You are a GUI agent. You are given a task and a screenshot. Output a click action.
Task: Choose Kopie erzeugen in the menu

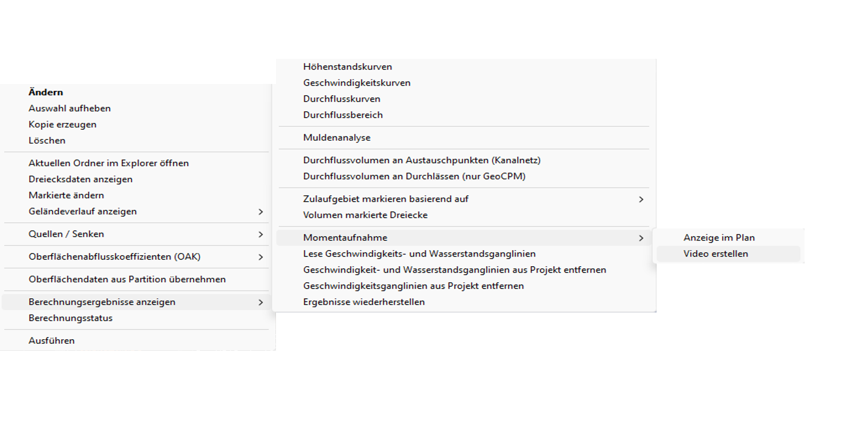point(62,124)
